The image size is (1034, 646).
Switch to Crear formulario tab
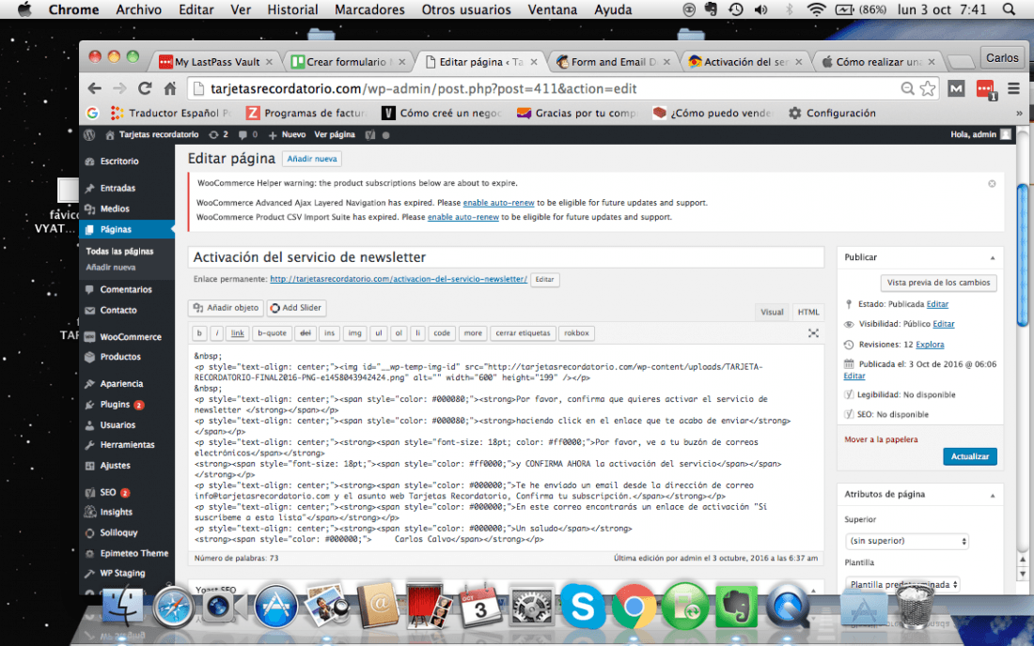click(x=348, y=62)
